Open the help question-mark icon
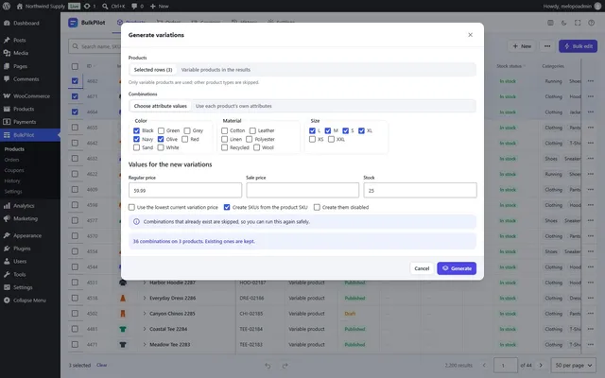 coord(591,23)
